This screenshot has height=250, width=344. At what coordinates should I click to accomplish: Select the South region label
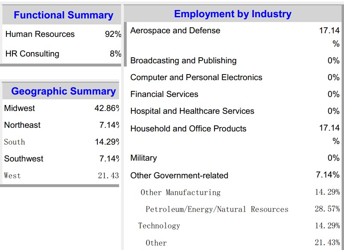coord(14,142)
